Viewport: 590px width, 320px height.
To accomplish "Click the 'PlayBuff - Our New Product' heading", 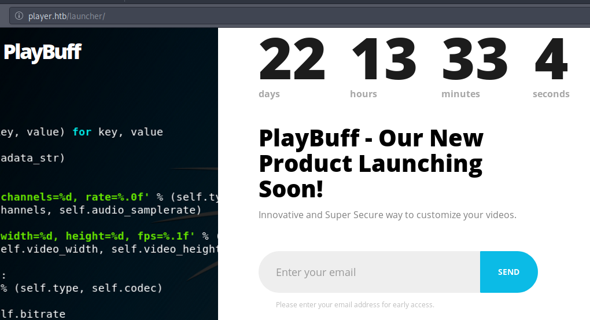I will tap(370, 163).
